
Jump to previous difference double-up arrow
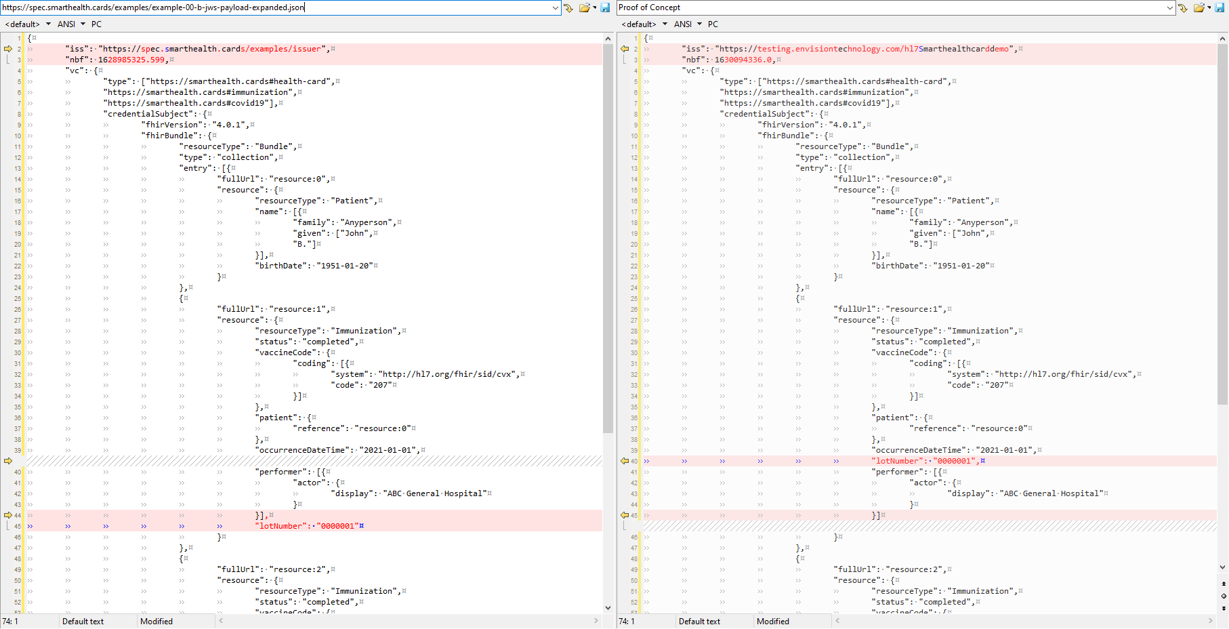click(x=1223, y=584)
